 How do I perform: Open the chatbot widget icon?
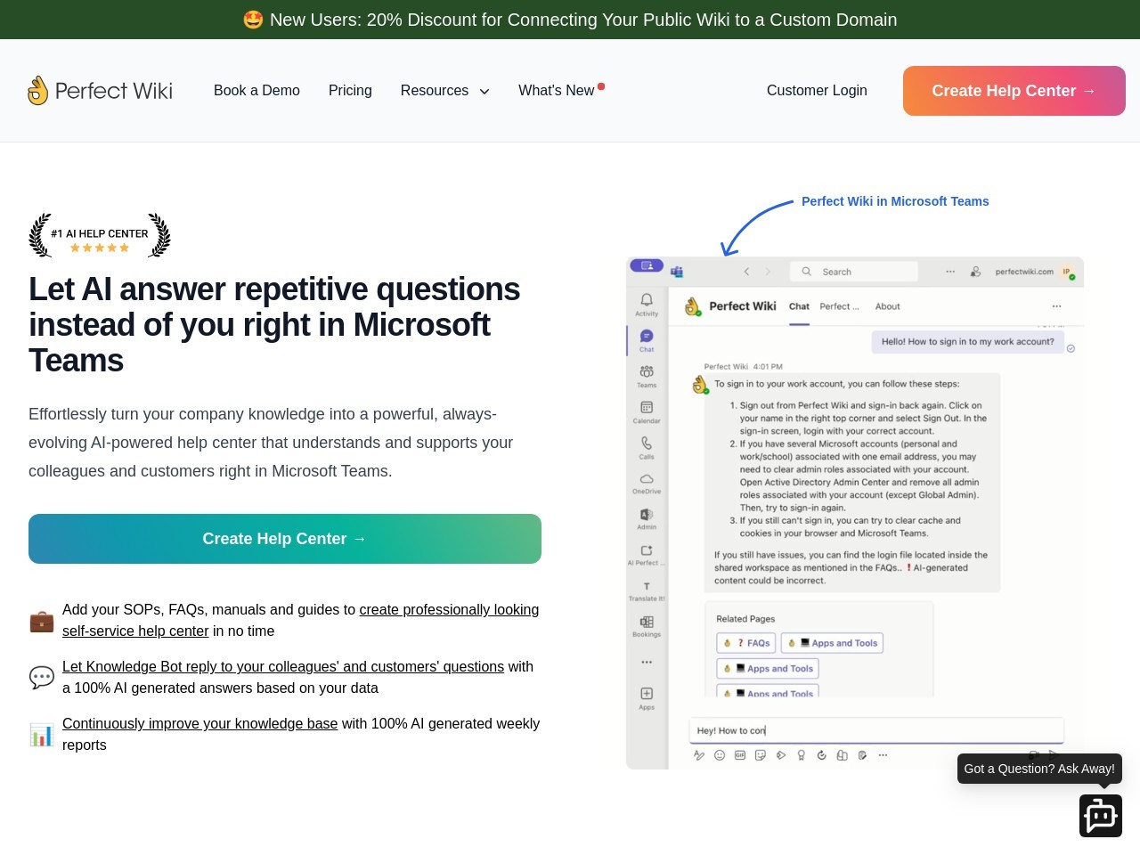[x=1101, y=816]
